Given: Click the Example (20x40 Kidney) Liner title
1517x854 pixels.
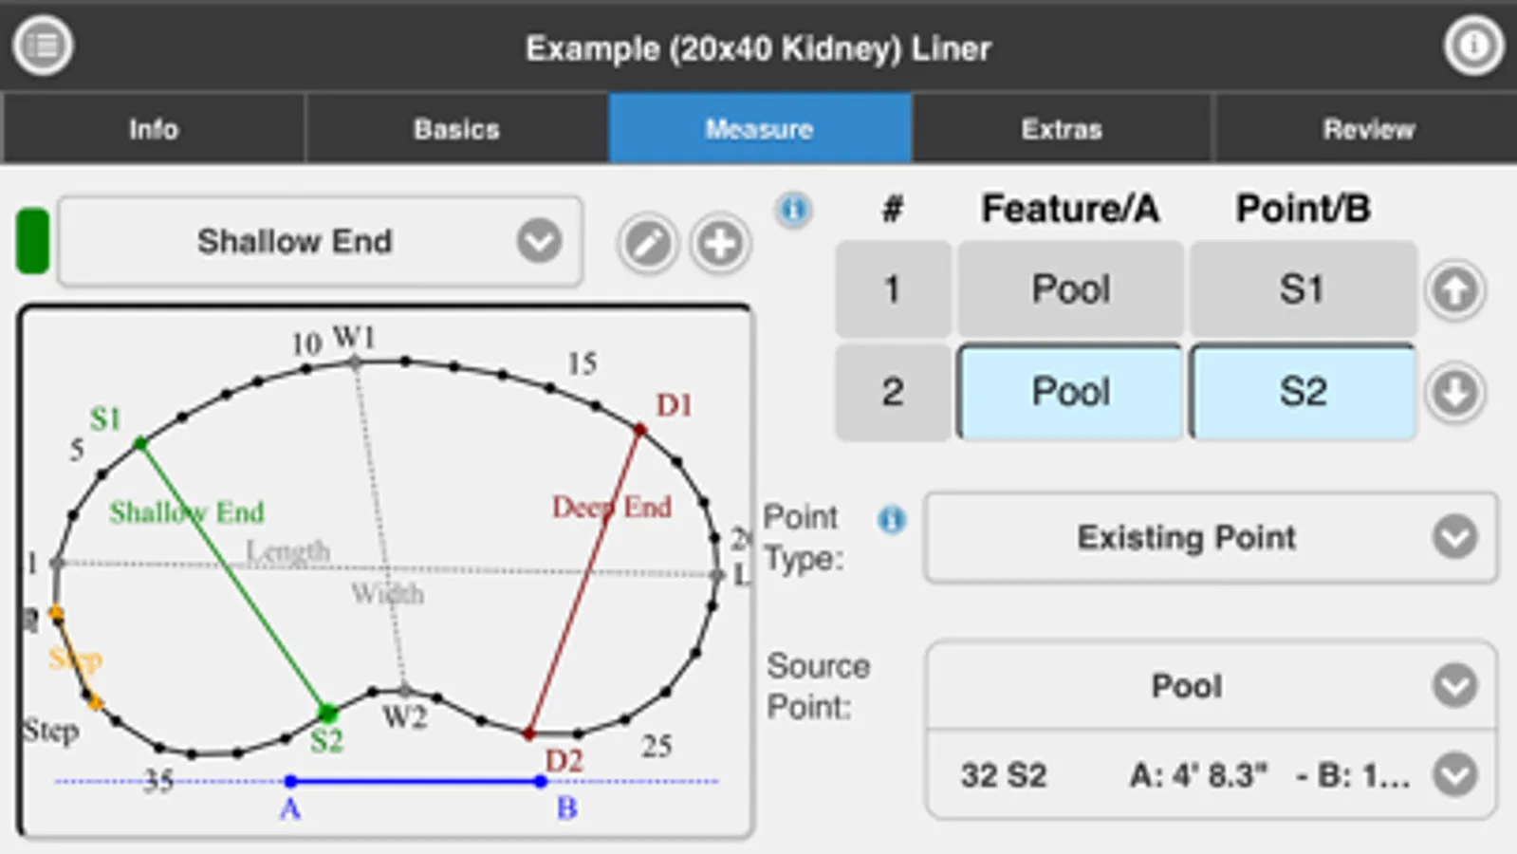Looking at the screenshot, I should click(x=758, y=48).
